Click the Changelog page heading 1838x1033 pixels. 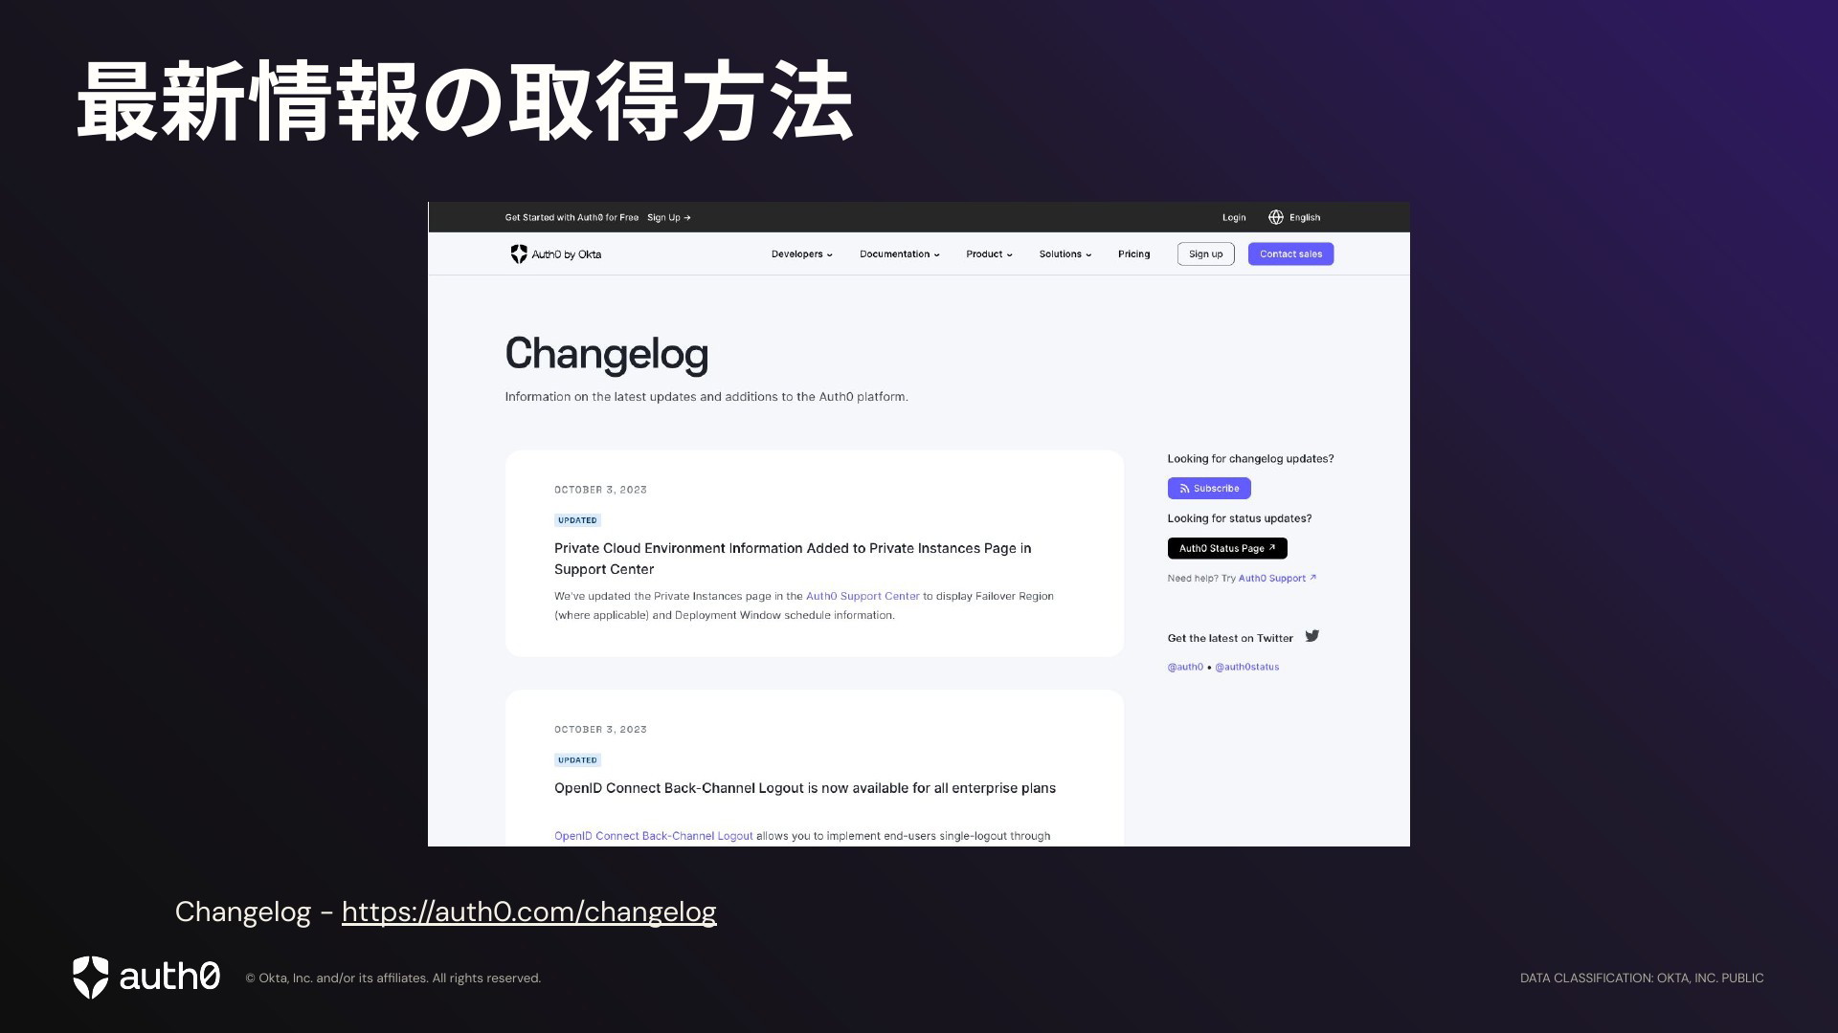click(x=607, y=354)
